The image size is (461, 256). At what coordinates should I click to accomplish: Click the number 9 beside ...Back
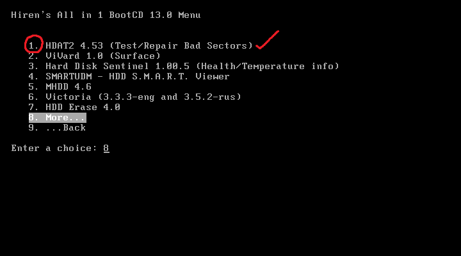[31, 128]
